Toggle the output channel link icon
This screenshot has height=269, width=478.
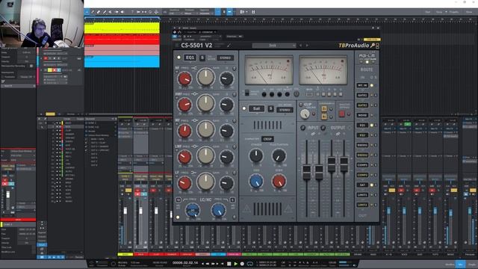pos(338,134)
